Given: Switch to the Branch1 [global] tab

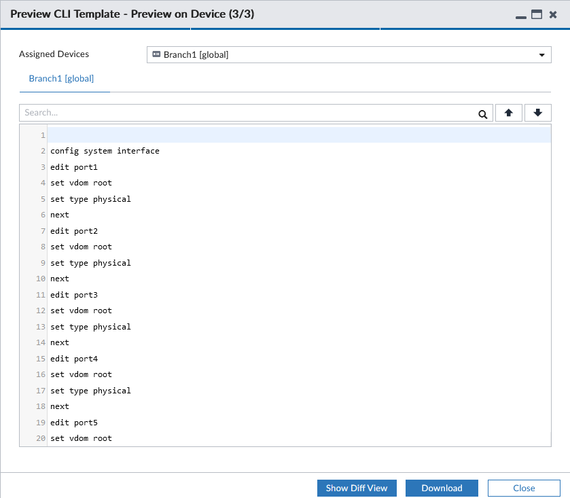Looking at the screenshot, I should pyautogui.click(x=61, y=79).
